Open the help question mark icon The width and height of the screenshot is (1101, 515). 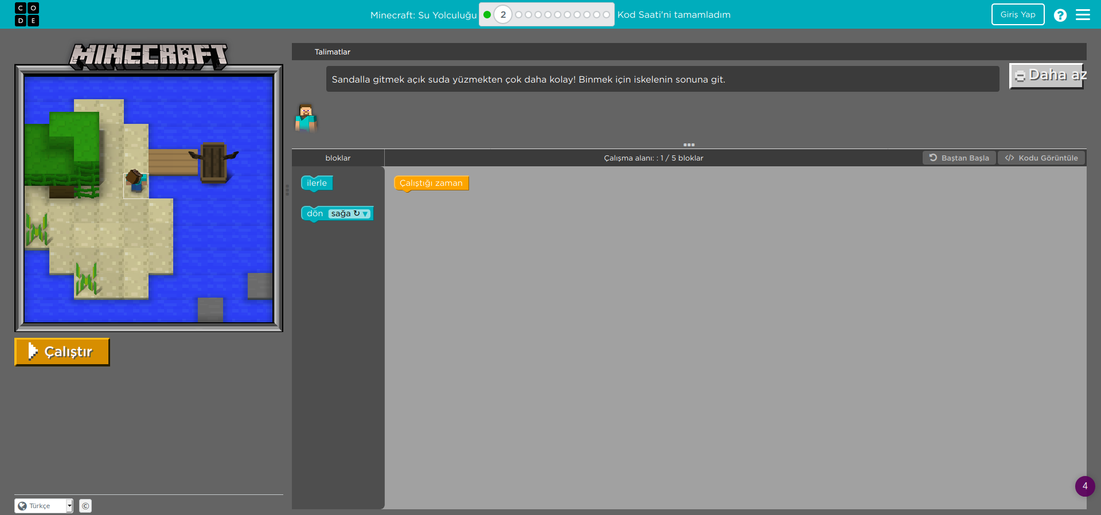[x=1060, y=15]
